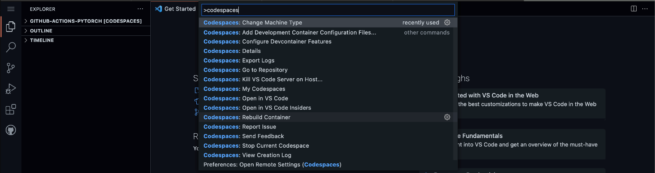Select Codespaces: Change Machine Type
This screenshot has width=655, height=173.
[x=328, y=22]
